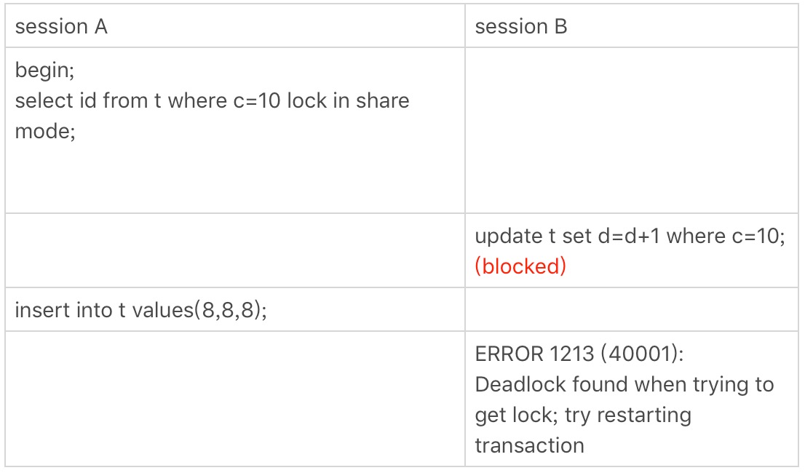Click the empty session B cell beside 'insert'
Image resolution: width=805 pixels, height=473 pixels.
tap(632, 309)
